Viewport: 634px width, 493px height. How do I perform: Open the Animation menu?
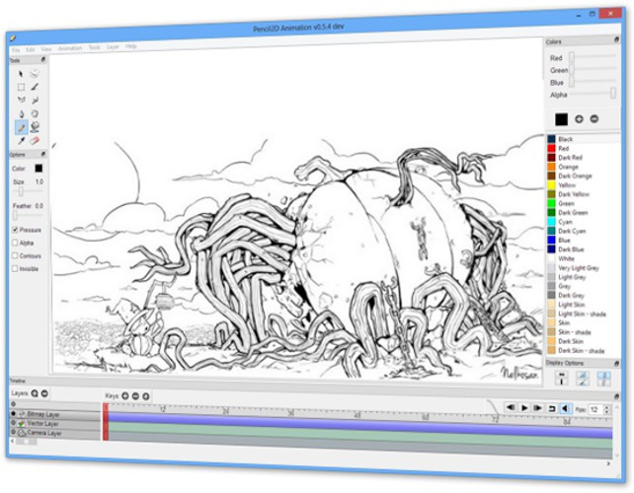click(70, 48)
